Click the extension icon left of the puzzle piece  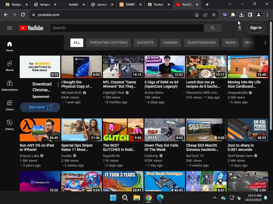coord(224,15)
